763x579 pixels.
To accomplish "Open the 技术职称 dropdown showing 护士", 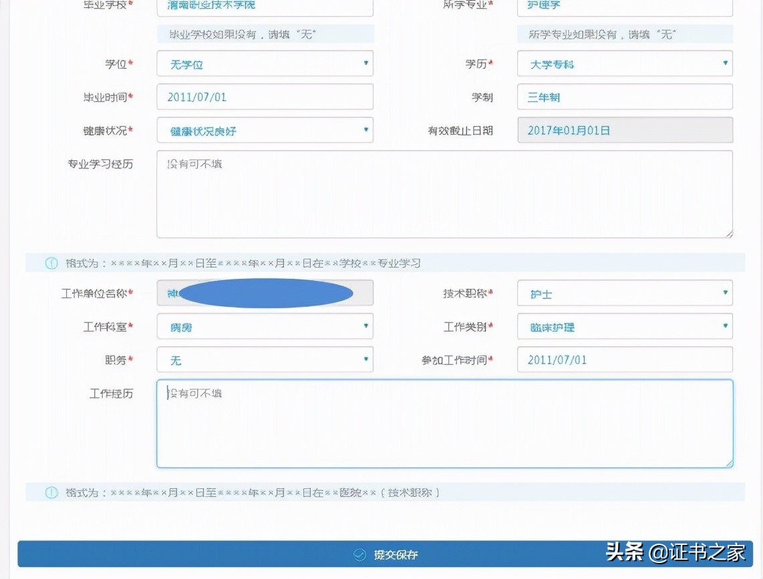I will 625,293.
